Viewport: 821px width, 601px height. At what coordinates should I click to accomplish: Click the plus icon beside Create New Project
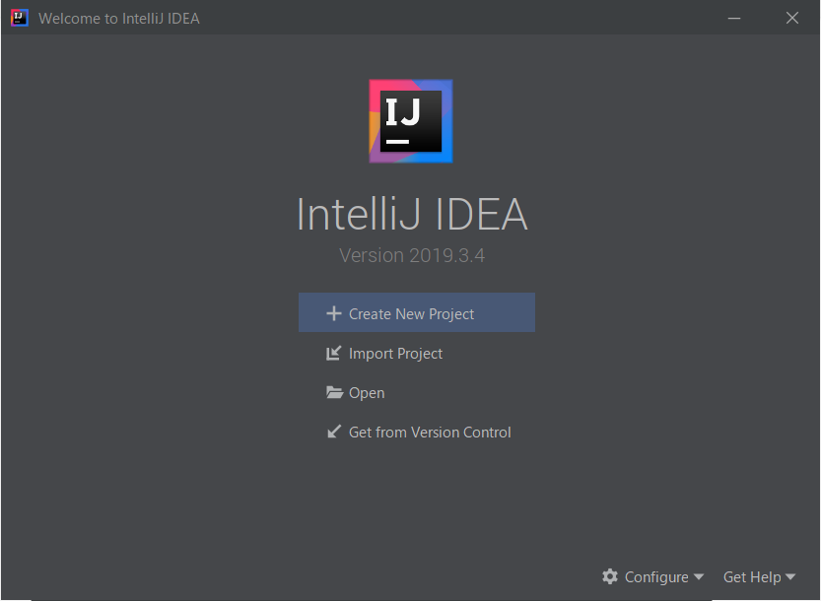click(x=335, y=312)
